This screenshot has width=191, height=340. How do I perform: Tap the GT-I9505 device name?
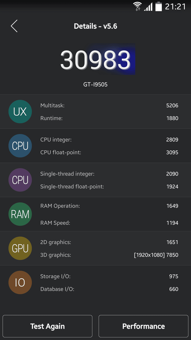pos(95,85)
